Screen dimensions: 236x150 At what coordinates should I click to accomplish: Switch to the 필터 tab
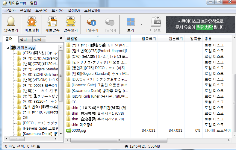(x=23, y=39)
